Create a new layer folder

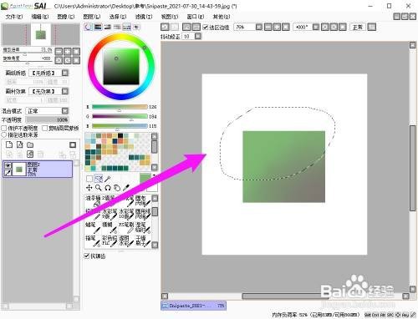(x=30, y=144)
